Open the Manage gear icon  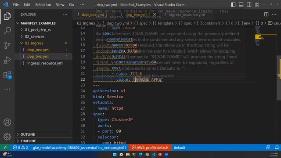[7, 136]
